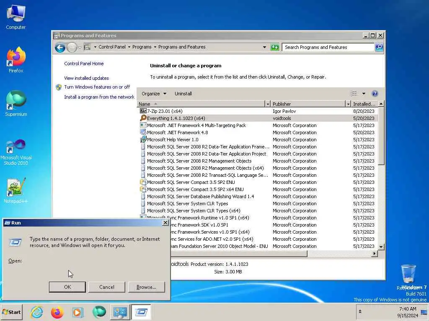Select the SQL Server Compact 3.5 SP2 ENU icon
429x321 pixels.
tap(143, 182)
